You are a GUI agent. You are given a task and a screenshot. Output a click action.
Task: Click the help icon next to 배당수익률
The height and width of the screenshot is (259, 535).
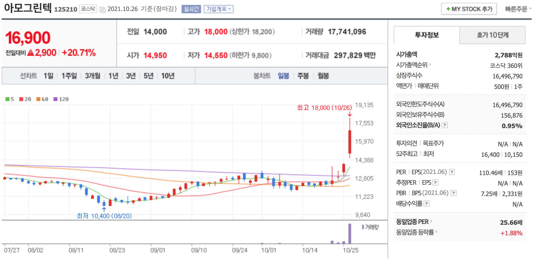click(427, 204)
